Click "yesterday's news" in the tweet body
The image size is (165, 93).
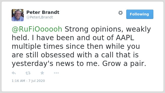(x=43, y=64)
